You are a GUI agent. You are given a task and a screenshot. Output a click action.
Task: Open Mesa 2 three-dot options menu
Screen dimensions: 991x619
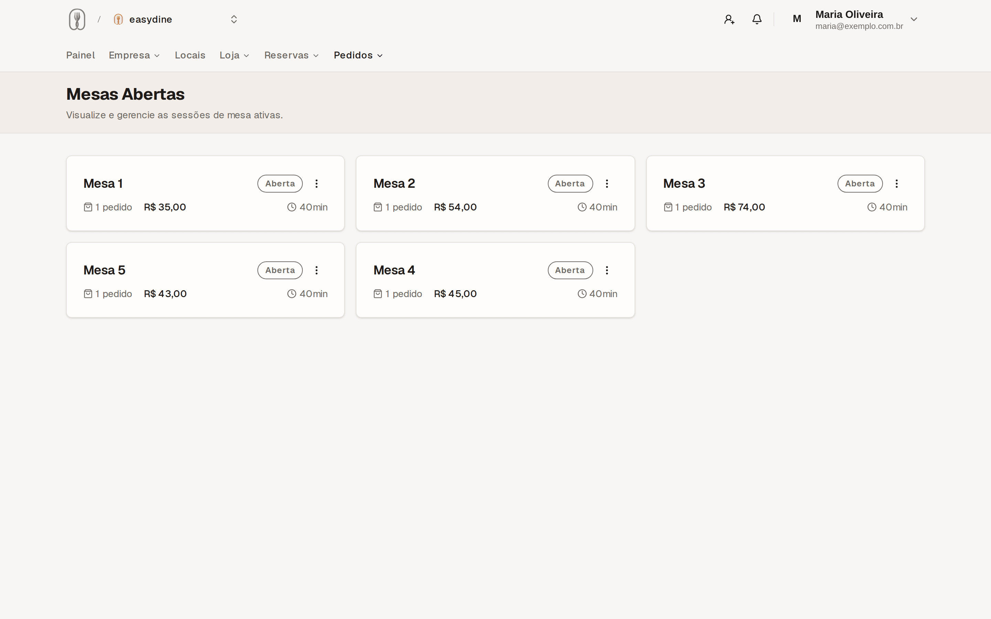point(607,183)
